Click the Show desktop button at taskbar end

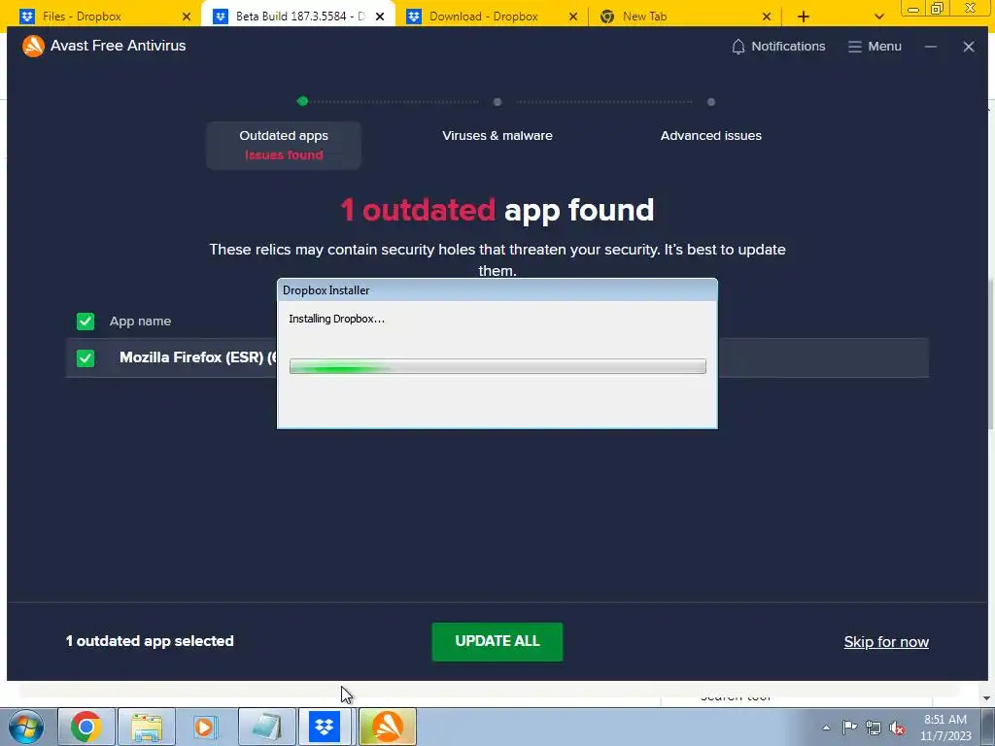point(987,727)
